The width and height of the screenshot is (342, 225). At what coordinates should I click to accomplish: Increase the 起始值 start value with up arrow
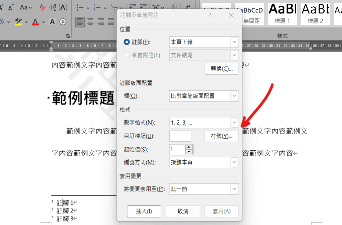point(189,147)
